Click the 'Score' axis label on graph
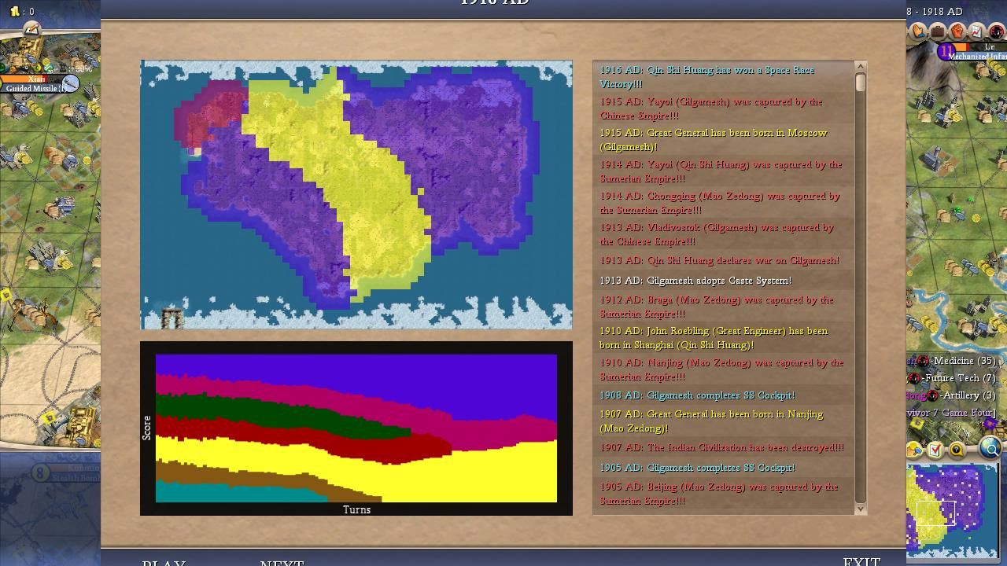This screenshot has width=1007, height=566. (x=146, y=428)
